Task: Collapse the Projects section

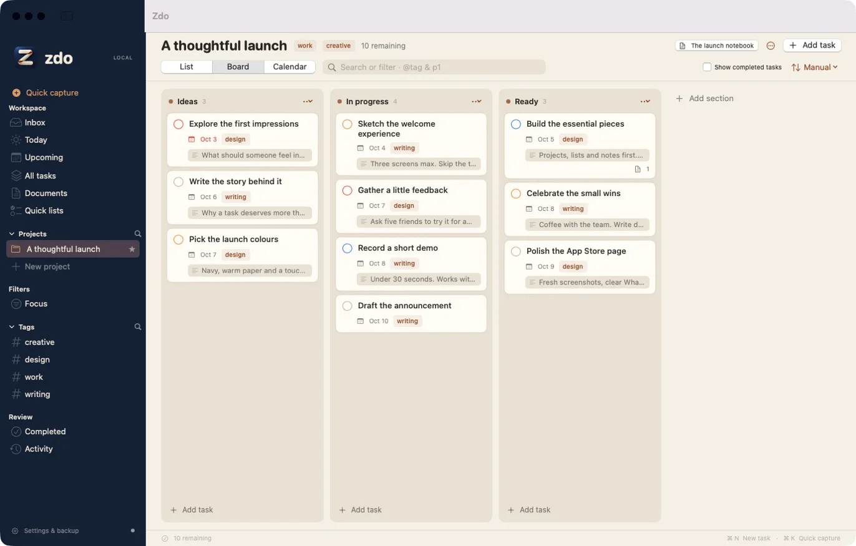Action: [11, 234]
